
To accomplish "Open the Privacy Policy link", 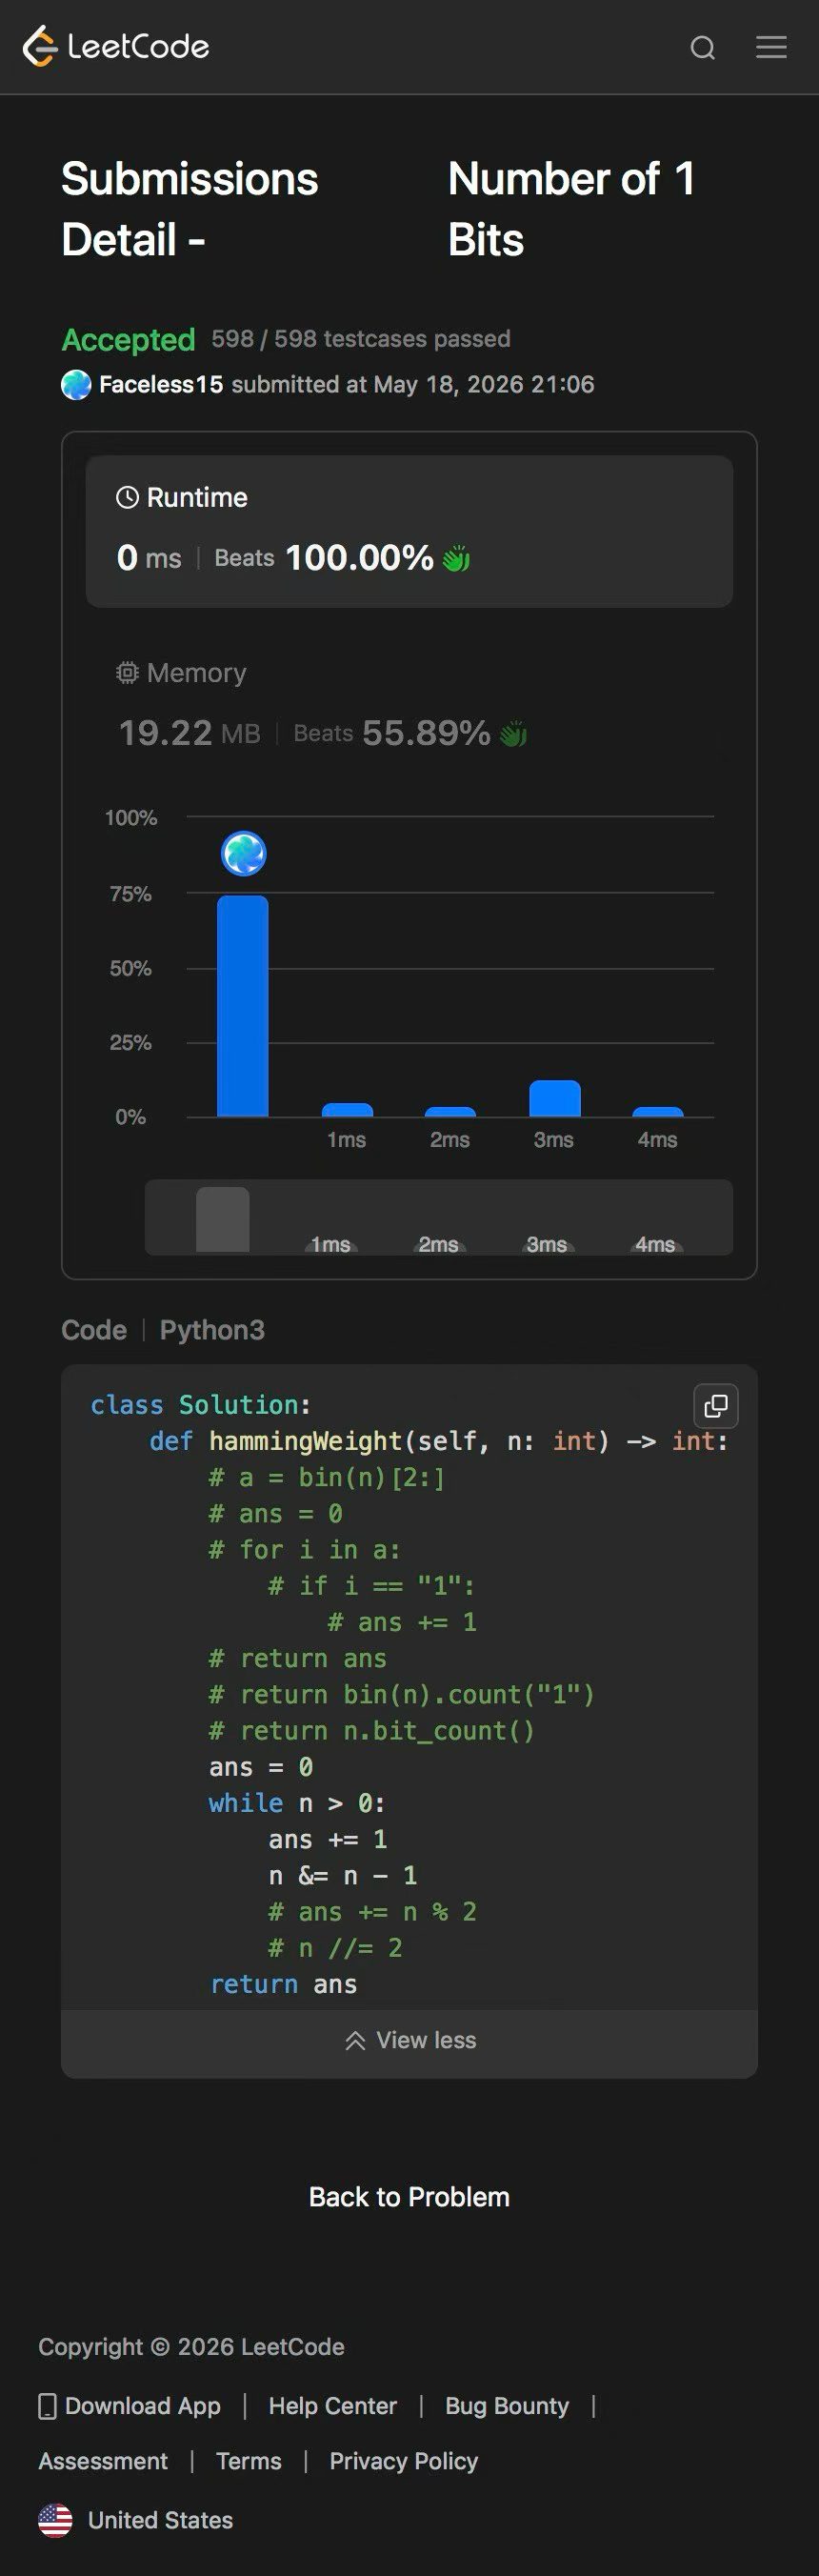I will point(404,2461).
